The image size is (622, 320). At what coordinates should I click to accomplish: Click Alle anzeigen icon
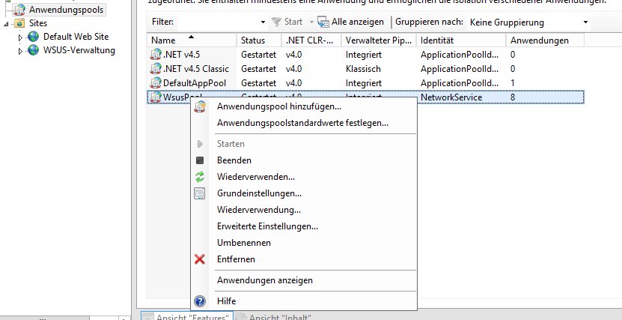(323, 22)
